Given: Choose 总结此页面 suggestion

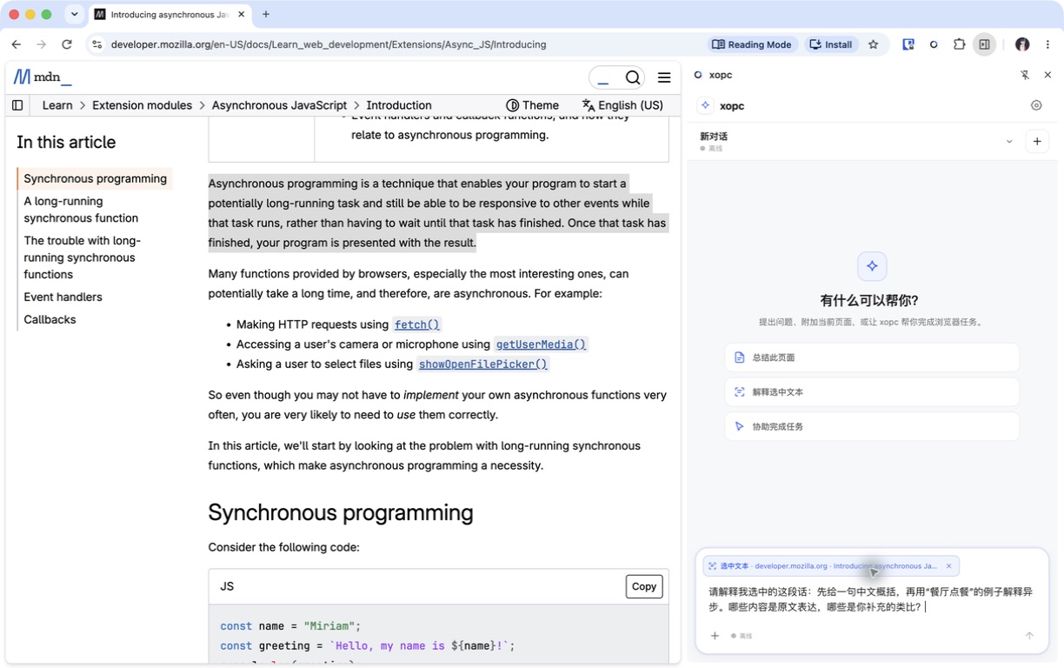Looking at the screenshot, I should point(872,357).
